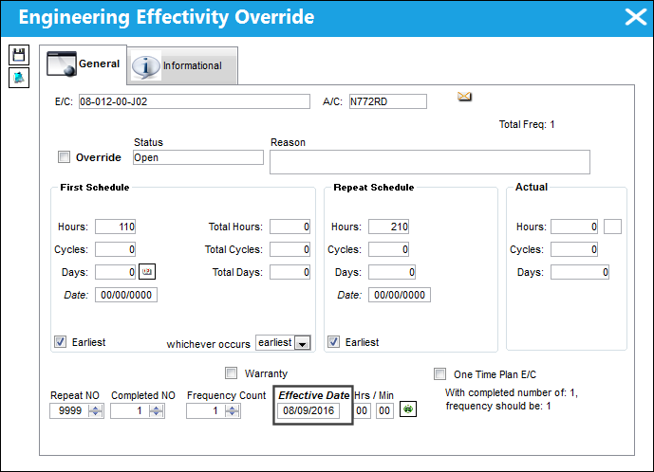This screenshot has width=654, height=472.
Task: Click Frequency Count value field
Action: (x=206, y=410)
